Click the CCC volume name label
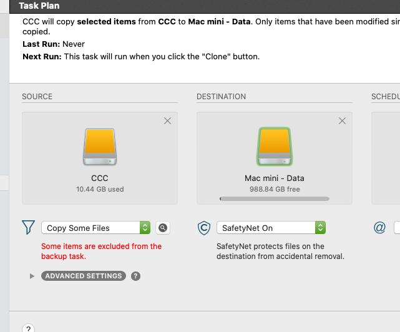 (x=100, y=178)
